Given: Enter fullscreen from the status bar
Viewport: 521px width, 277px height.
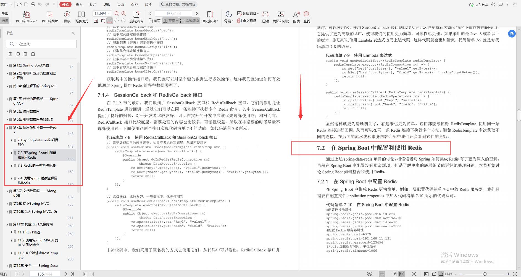Looking at the screenshot, I should [x=515, y=274].
